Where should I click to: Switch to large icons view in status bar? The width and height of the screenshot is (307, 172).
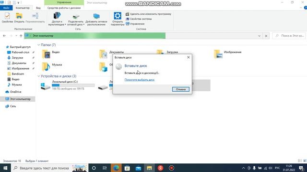[x=305, y=161]
